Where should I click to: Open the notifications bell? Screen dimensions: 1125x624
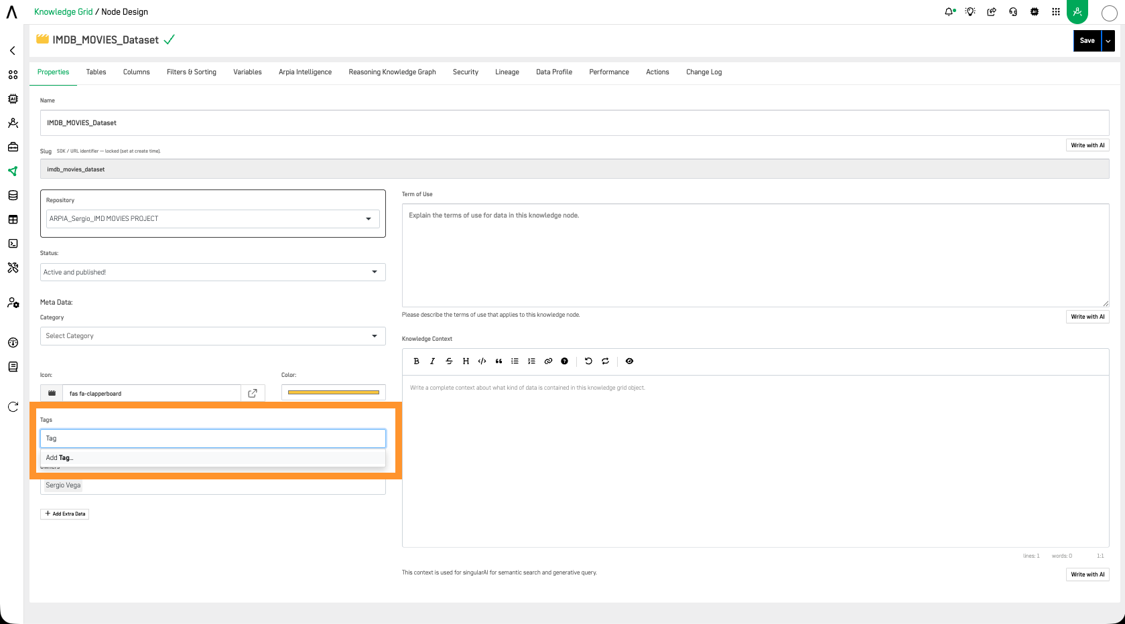949,11
